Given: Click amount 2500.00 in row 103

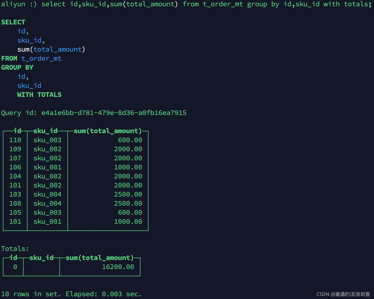Looking at the screenshot, I should click(x=128, y=194).
